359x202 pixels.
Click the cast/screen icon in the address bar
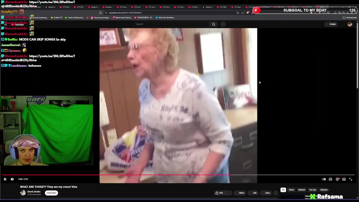(238, 13)
